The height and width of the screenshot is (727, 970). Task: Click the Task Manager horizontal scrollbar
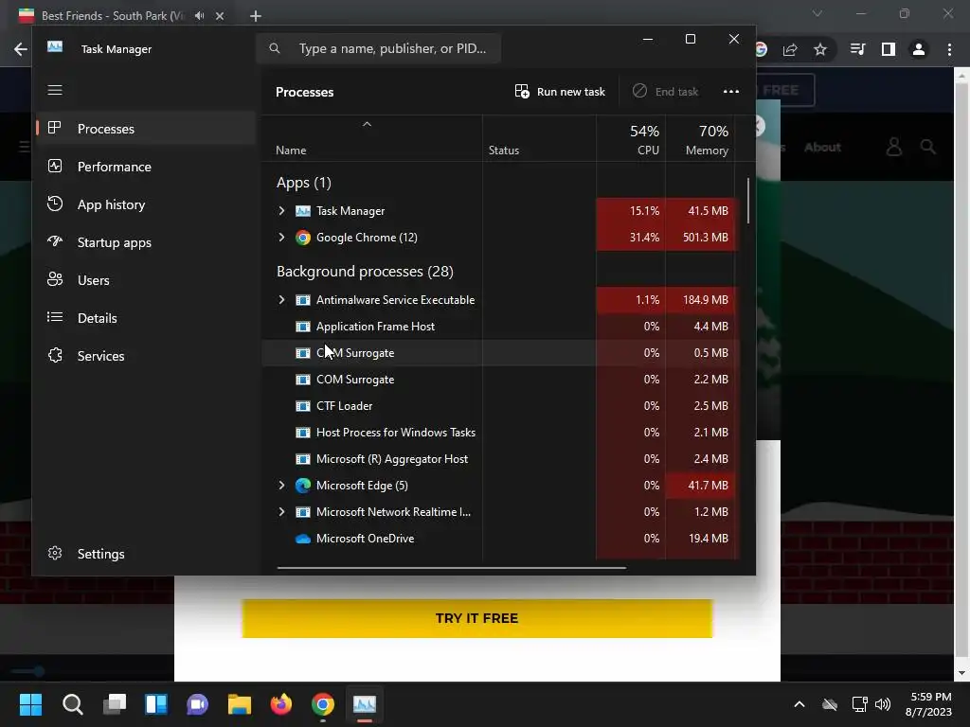[452, 567]
